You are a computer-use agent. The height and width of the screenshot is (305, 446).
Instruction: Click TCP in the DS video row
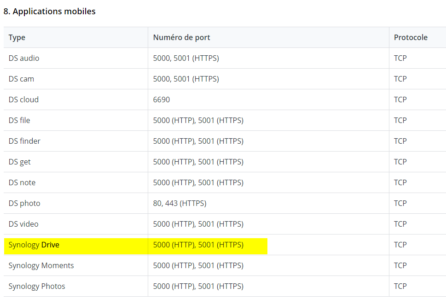[400, 224]
